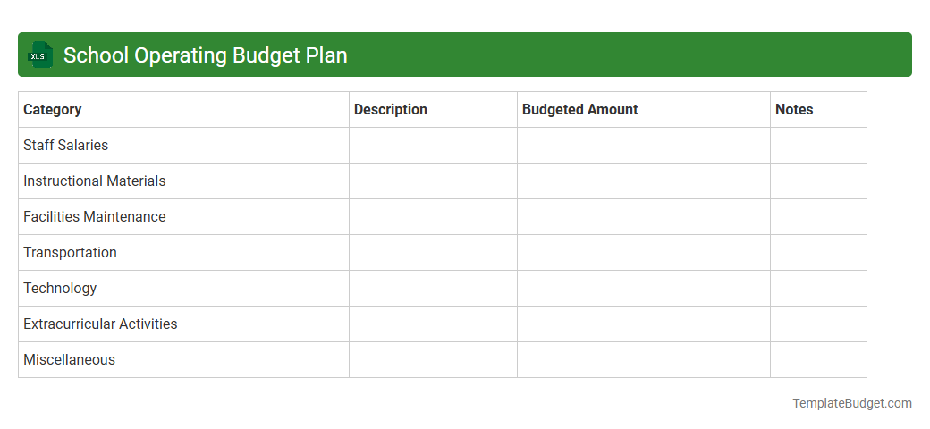Click the Description cell for Staff Salaries
This screenshot has width=930, height=429.
[x=433, y=145]
